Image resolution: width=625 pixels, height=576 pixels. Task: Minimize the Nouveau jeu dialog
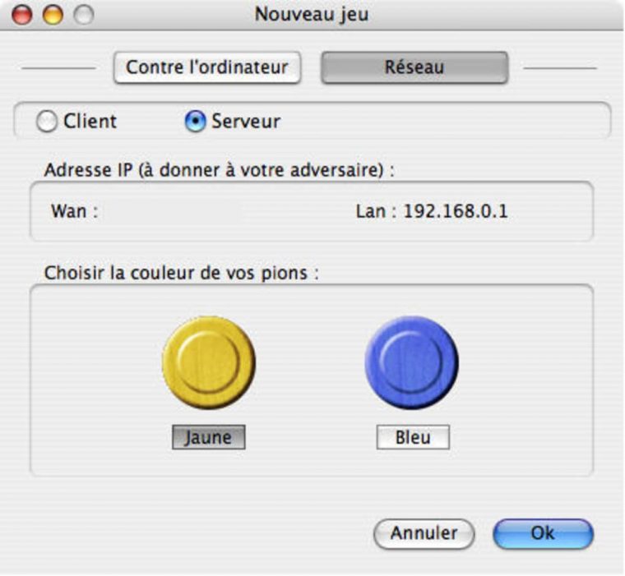(x=53, y=15)
